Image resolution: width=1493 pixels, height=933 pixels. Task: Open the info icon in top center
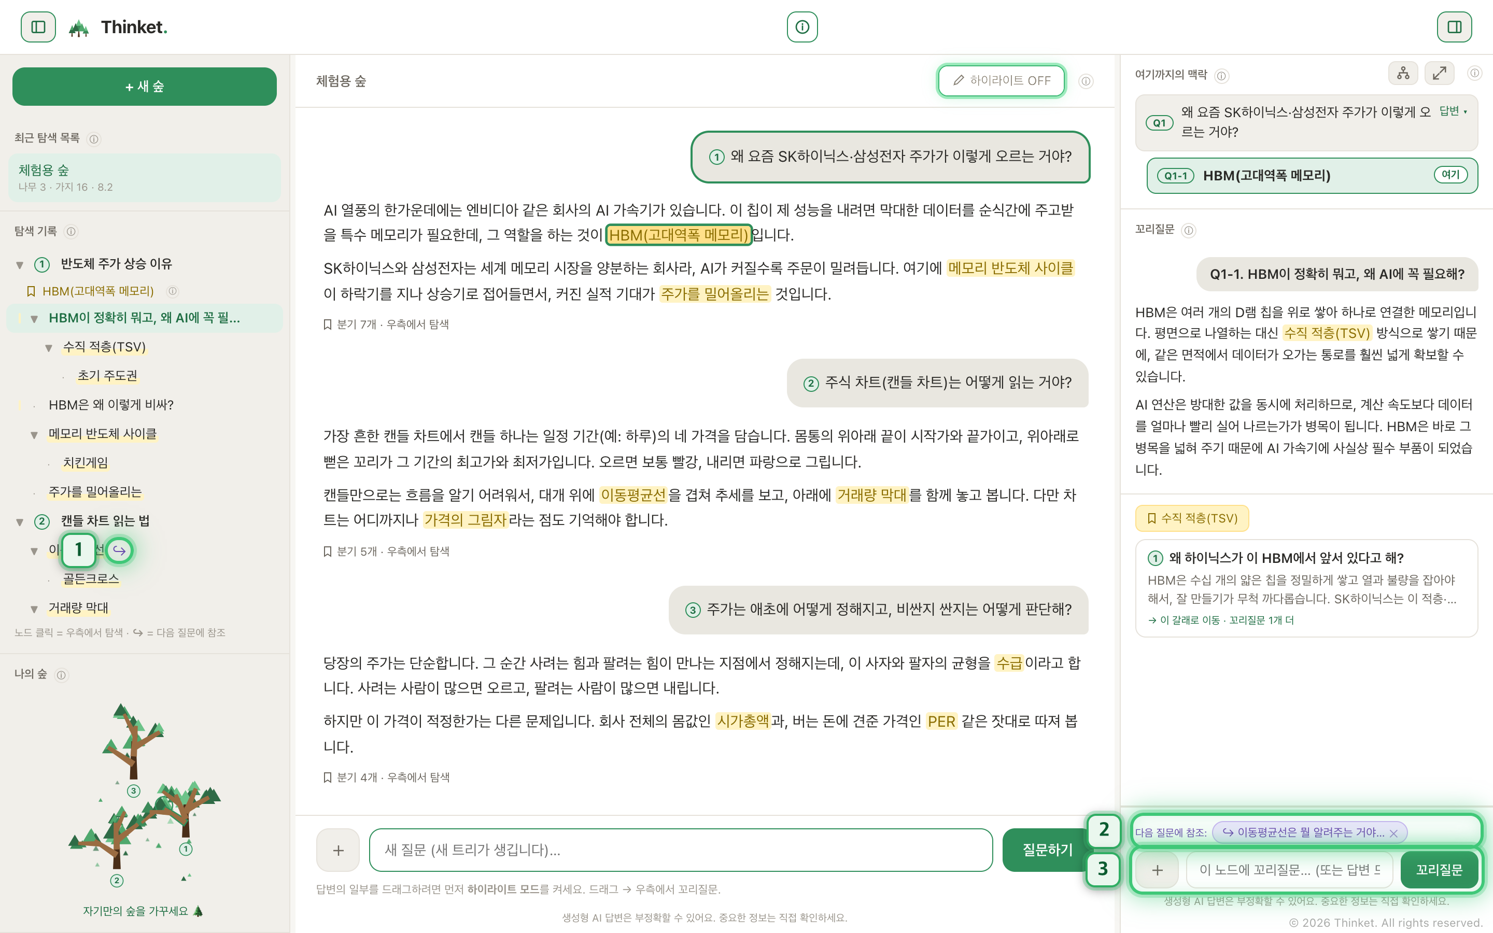pyautogui.click(x=802, y=27)
